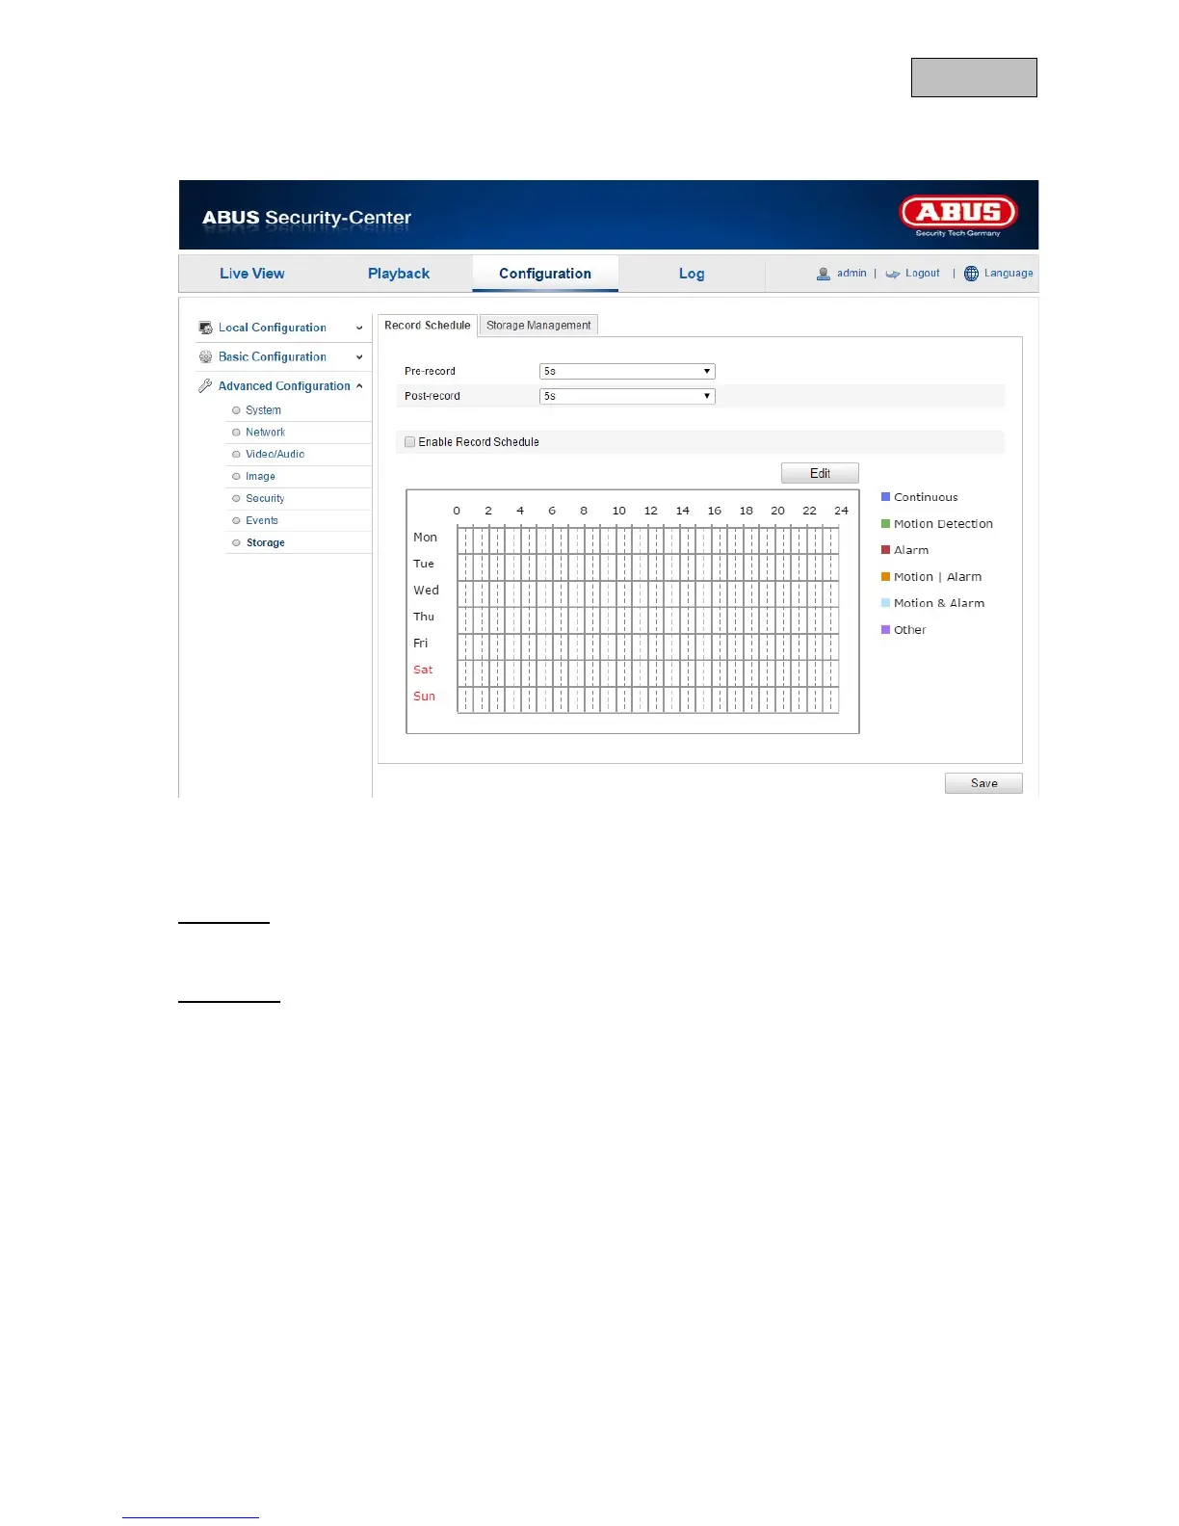Click the bullet icon beside System
The width and height of the screenshot is (1179, 1526).
[x=236, y=410]
